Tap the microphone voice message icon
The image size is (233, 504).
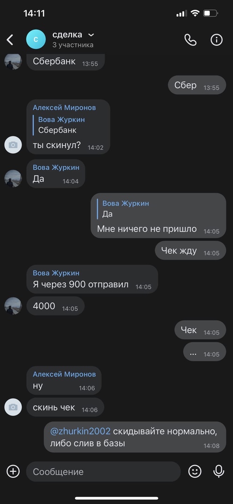(x=219, y=471)
